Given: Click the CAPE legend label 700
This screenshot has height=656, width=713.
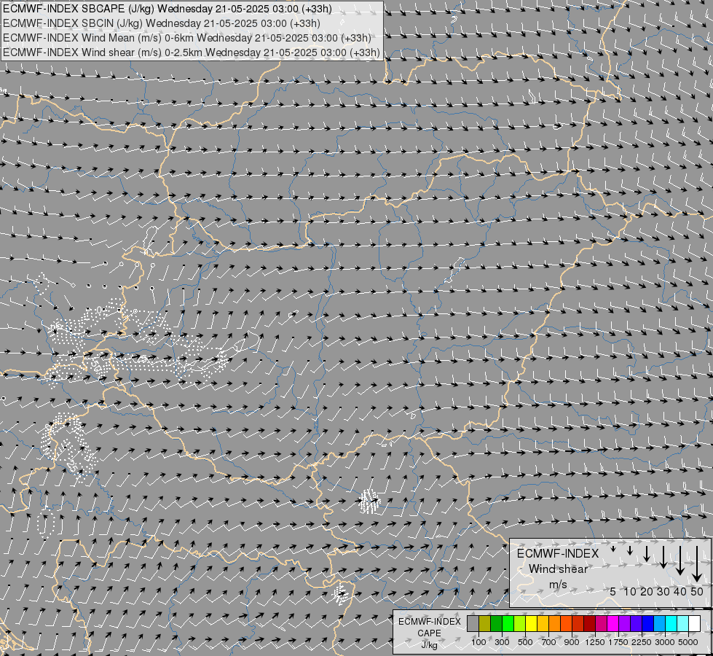Looking at the screenshot, I should pos(549,642).
